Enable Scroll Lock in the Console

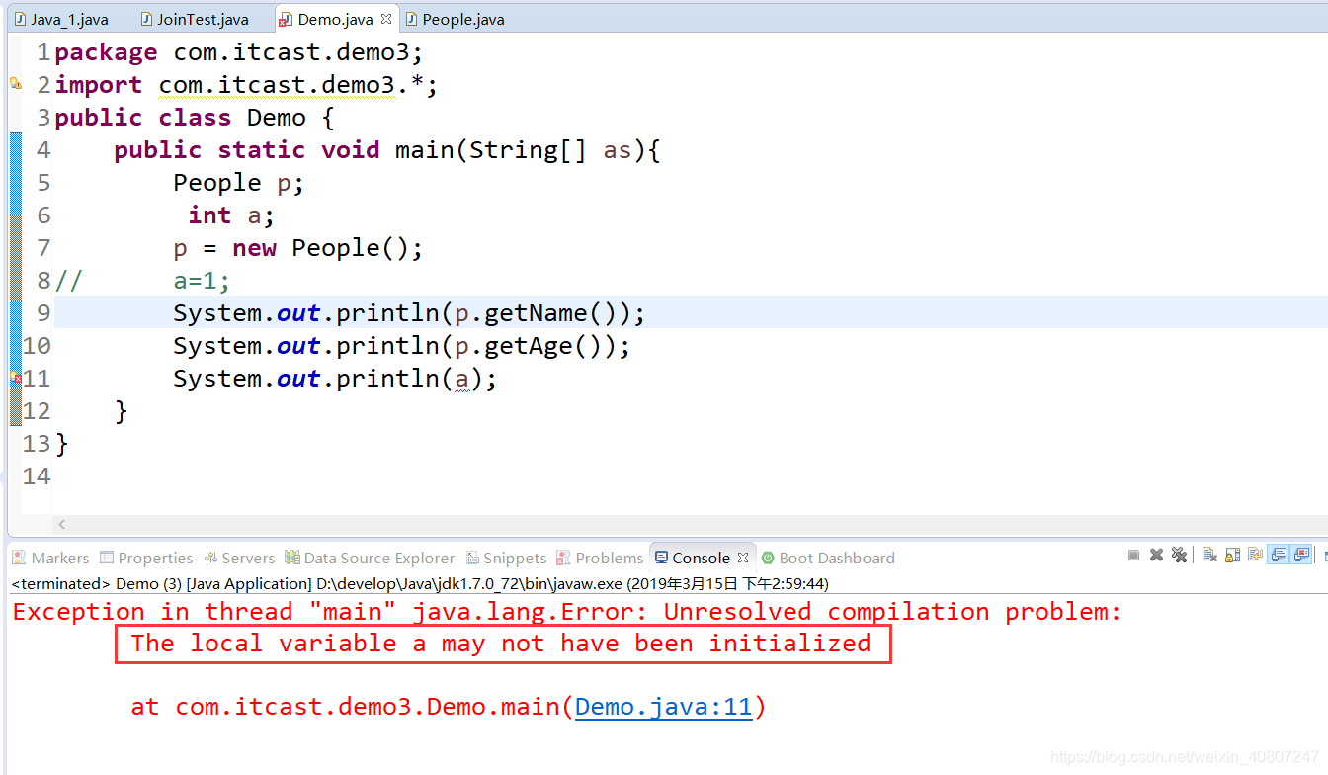coord(1231,555)
